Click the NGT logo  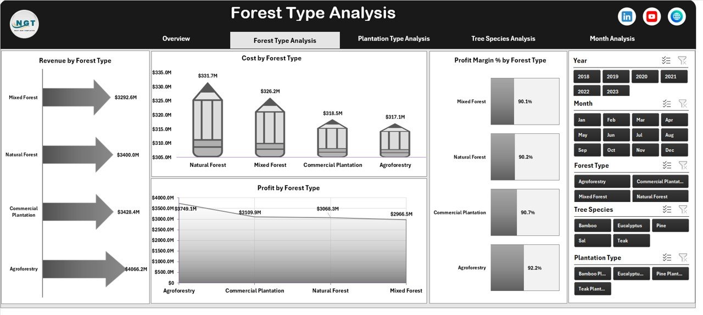[24, 25]
